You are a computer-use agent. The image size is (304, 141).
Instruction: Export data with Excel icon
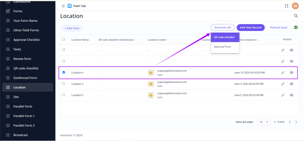pos(296,27)
